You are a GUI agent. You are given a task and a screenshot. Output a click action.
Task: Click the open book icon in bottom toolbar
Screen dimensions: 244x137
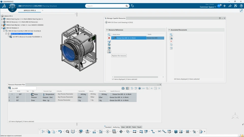pos(73,132)
